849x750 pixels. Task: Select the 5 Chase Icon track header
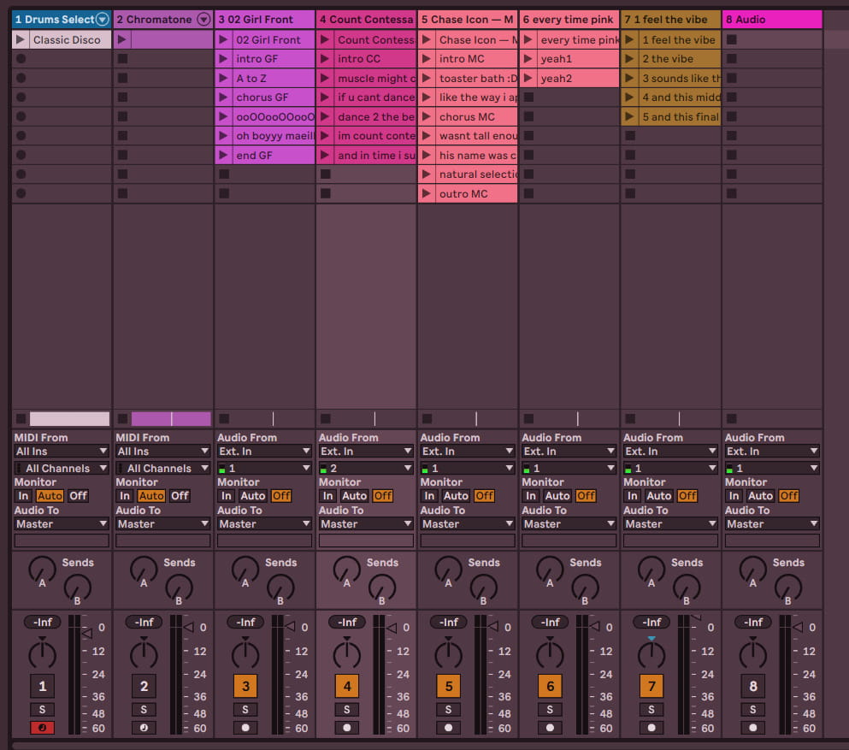tap(468, 20)
